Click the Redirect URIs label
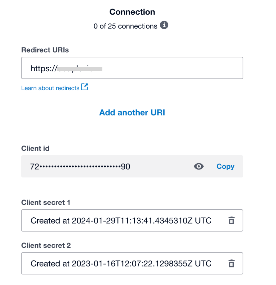 coord(45,50)
